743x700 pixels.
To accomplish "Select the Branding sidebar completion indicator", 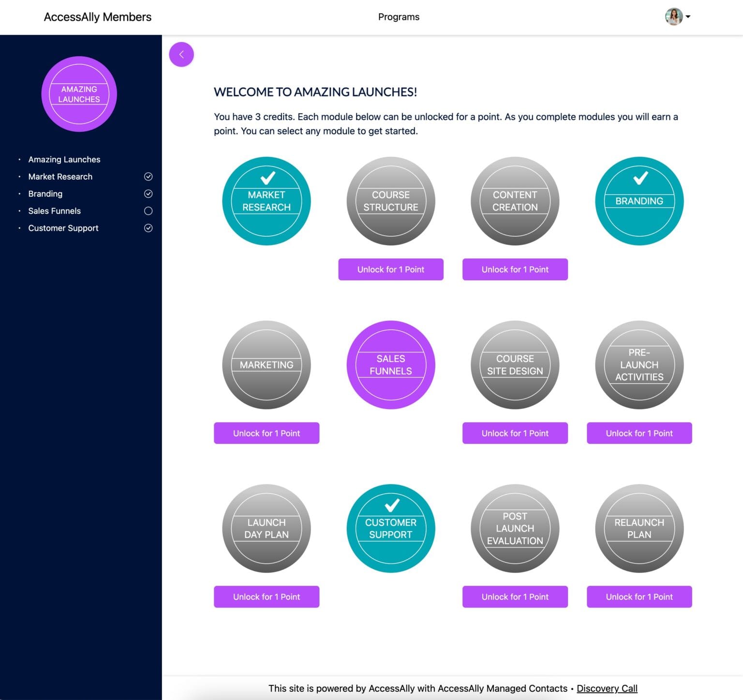I will pos(149,193).
